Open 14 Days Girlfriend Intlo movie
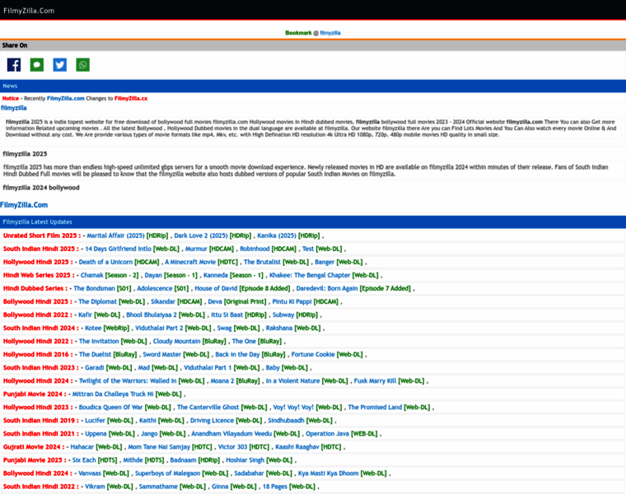 (118, 249)
